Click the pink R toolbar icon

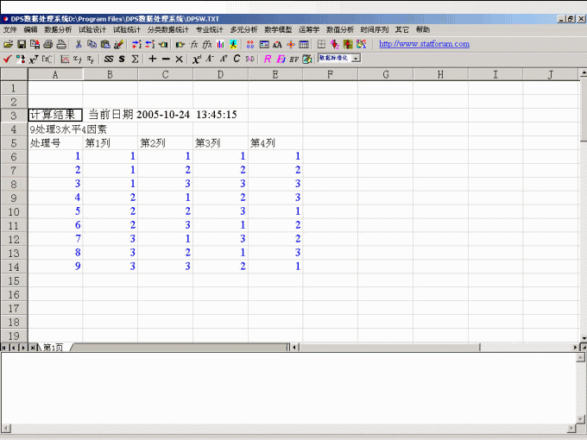(x=268, y=59)
